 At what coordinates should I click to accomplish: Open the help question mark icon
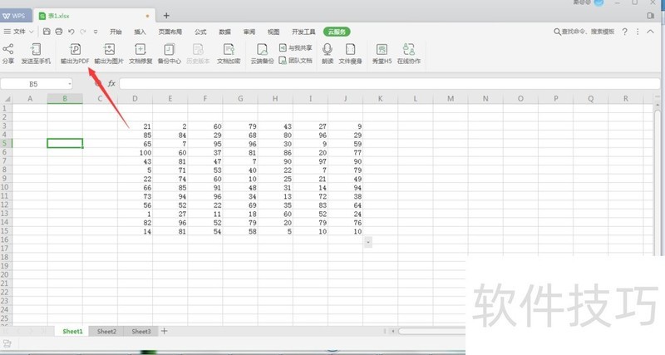(x=625, y=32)
